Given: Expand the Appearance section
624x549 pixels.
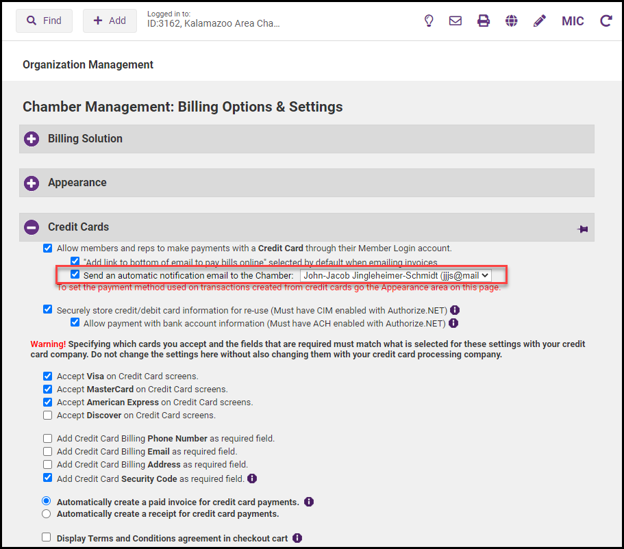Looking at the screenshot, I should point(32,183).
